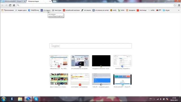Click the volume tray icon
The width and height of the screenshot is (181, 102).
point(161,99)
